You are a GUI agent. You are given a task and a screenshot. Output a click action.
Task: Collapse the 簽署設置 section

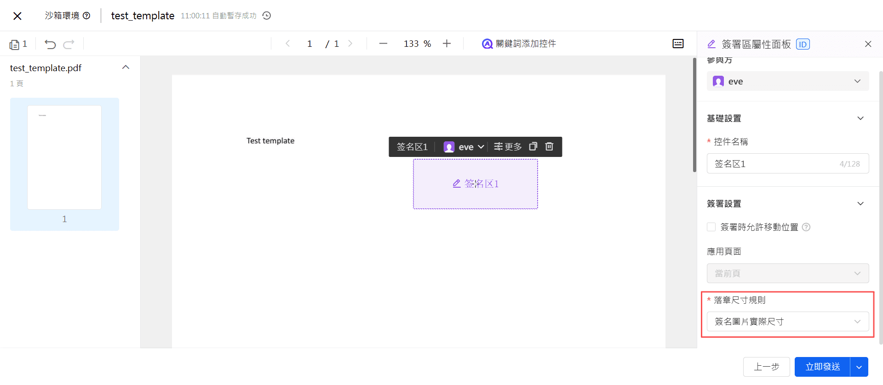(x=860, y=204)
